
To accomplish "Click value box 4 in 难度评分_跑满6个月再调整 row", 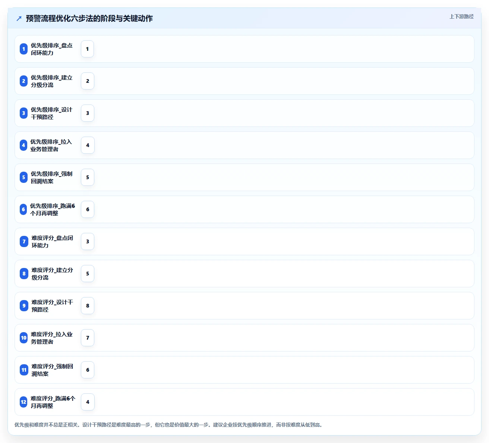I will tap(88, 402).
